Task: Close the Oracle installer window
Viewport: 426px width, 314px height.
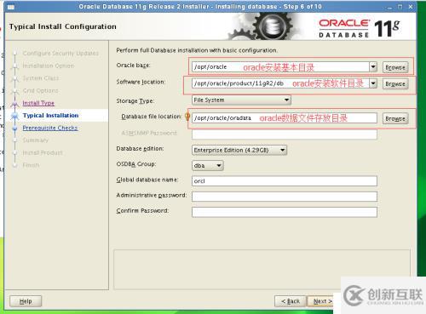Action: 411,7
